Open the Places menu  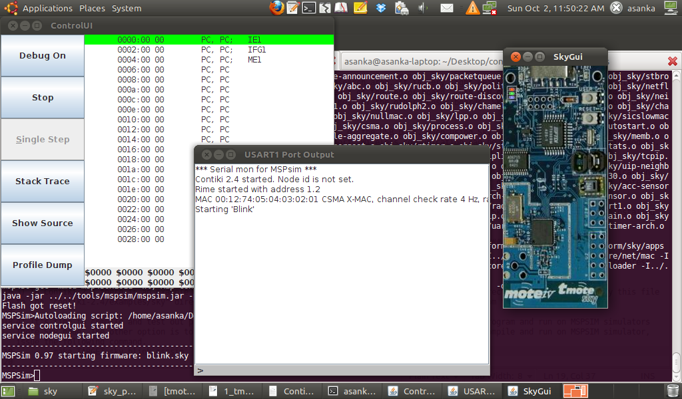pyautogui.click(x=91, y=8)
